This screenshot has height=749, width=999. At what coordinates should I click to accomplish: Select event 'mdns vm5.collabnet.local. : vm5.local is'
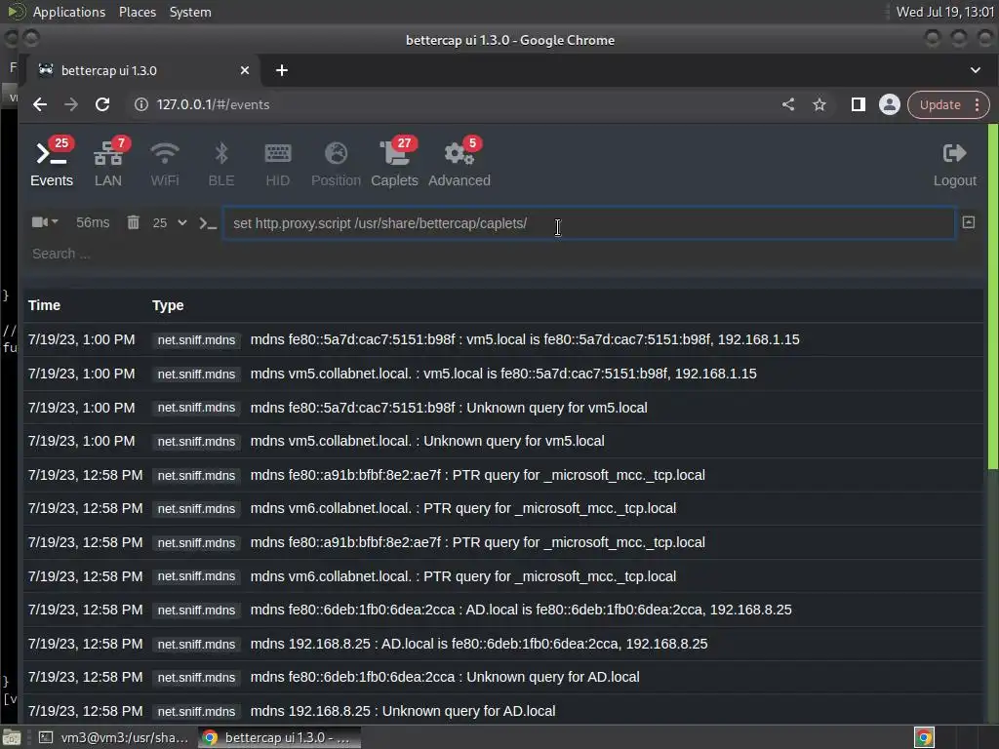point(503,374)
